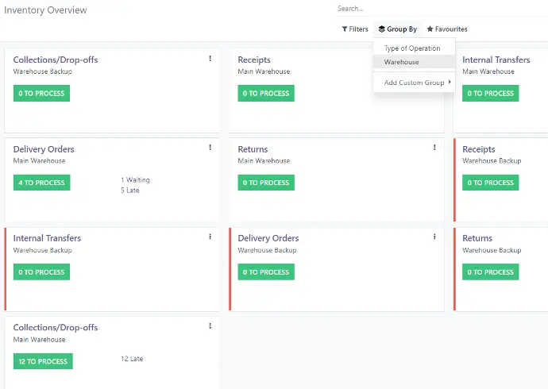Open the 1 Waiting delivery orders link
Image resolution: width=548 pixels, height=389 pixels.
pyautogui.click(x=135, y=180)
